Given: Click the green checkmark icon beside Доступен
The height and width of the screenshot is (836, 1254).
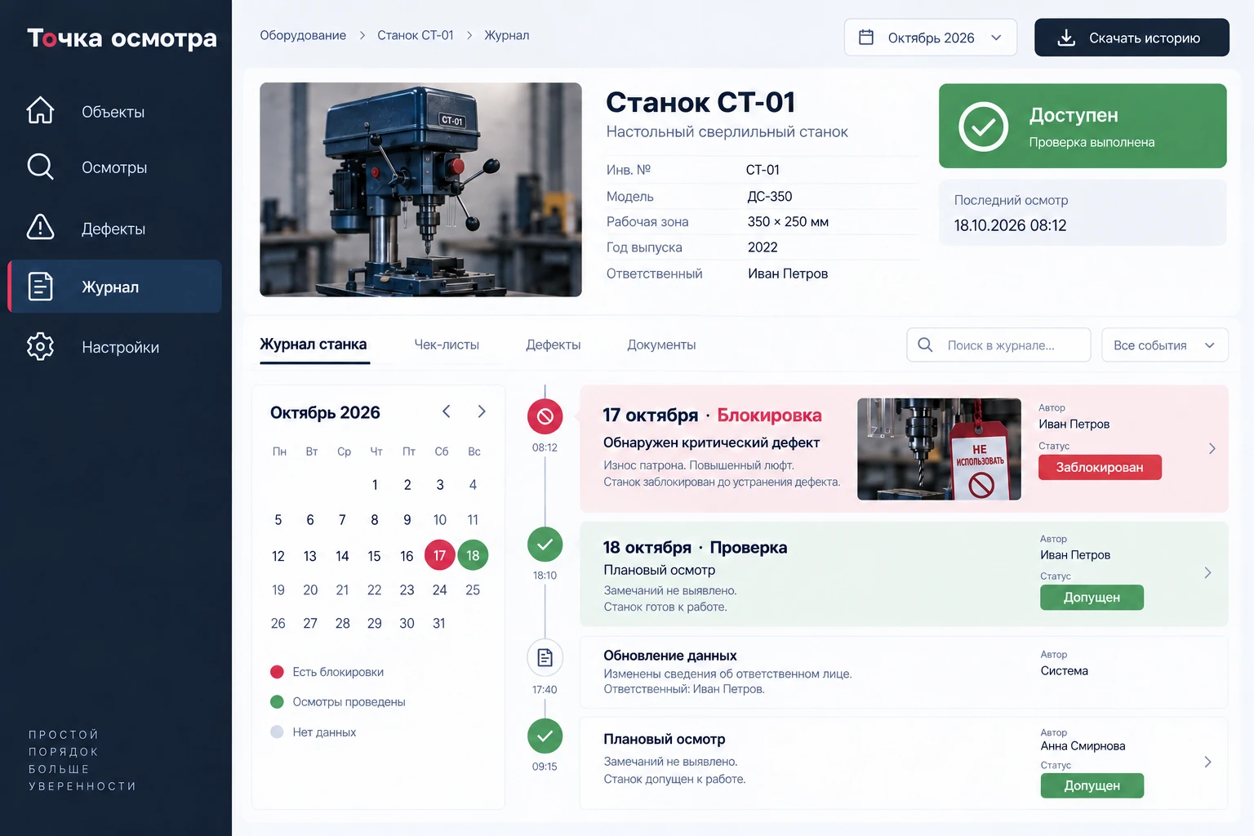Looking at the screenshot, I should [x=983, y=127].
